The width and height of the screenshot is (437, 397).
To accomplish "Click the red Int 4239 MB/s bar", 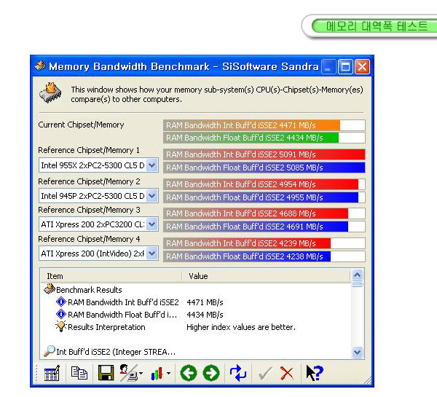I will click(x=247, y=243).
